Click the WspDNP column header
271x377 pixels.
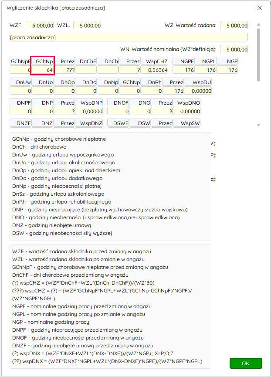pyautogui.click(x=89, y=103)
